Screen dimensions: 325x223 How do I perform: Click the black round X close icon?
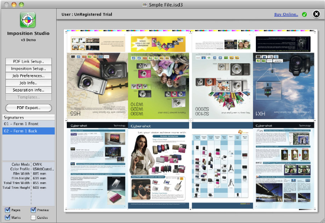point(316,14)
